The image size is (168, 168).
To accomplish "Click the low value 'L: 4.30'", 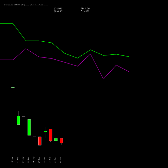I will tap(85, 11).
